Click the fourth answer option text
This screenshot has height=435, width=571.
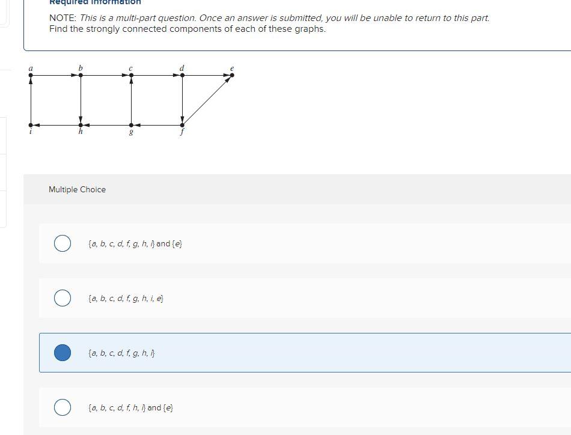pyautogui.click(x=131, y=407)
